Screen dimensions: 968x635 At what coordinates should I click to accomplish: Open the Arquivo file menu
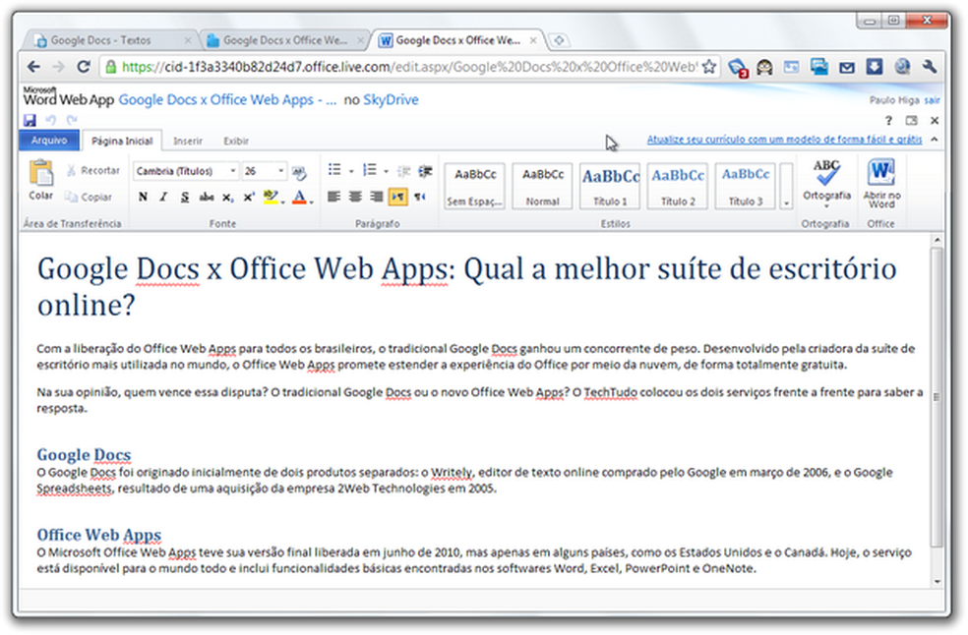(x=49, y=141)
